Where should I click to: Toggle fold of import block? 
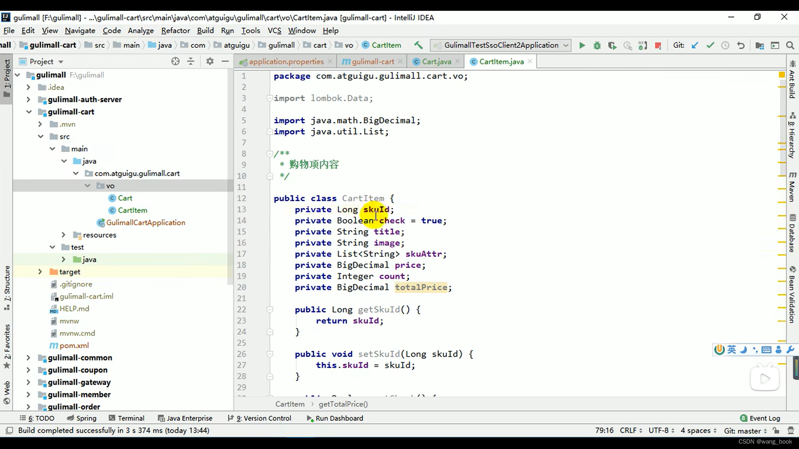pos(270,98)
